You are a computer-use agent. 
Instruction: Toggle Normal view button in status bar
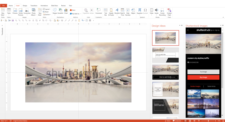coord(186,121)
